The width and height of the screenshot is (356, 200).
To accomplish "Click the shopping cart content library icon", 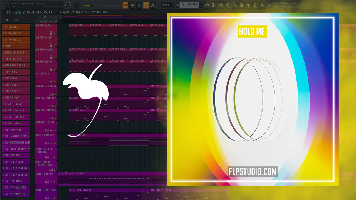I will coord(269,5).
